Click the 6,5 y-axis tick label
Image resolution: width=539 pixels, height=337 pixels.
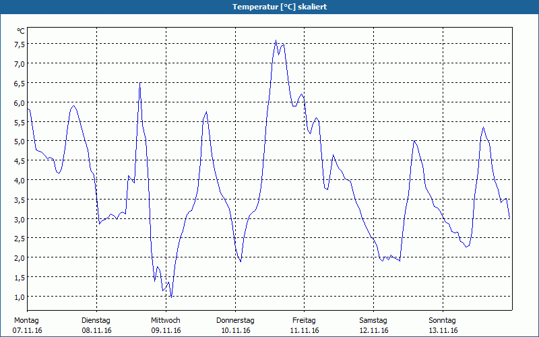tap(20, 83)
